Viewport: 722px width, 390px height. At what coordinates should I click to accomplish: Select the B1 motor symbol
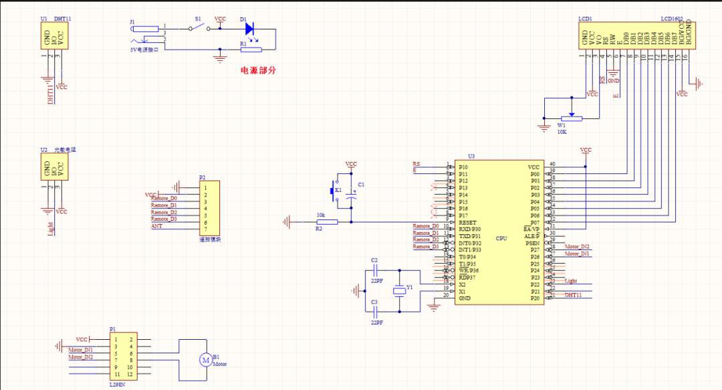point(205,360)
